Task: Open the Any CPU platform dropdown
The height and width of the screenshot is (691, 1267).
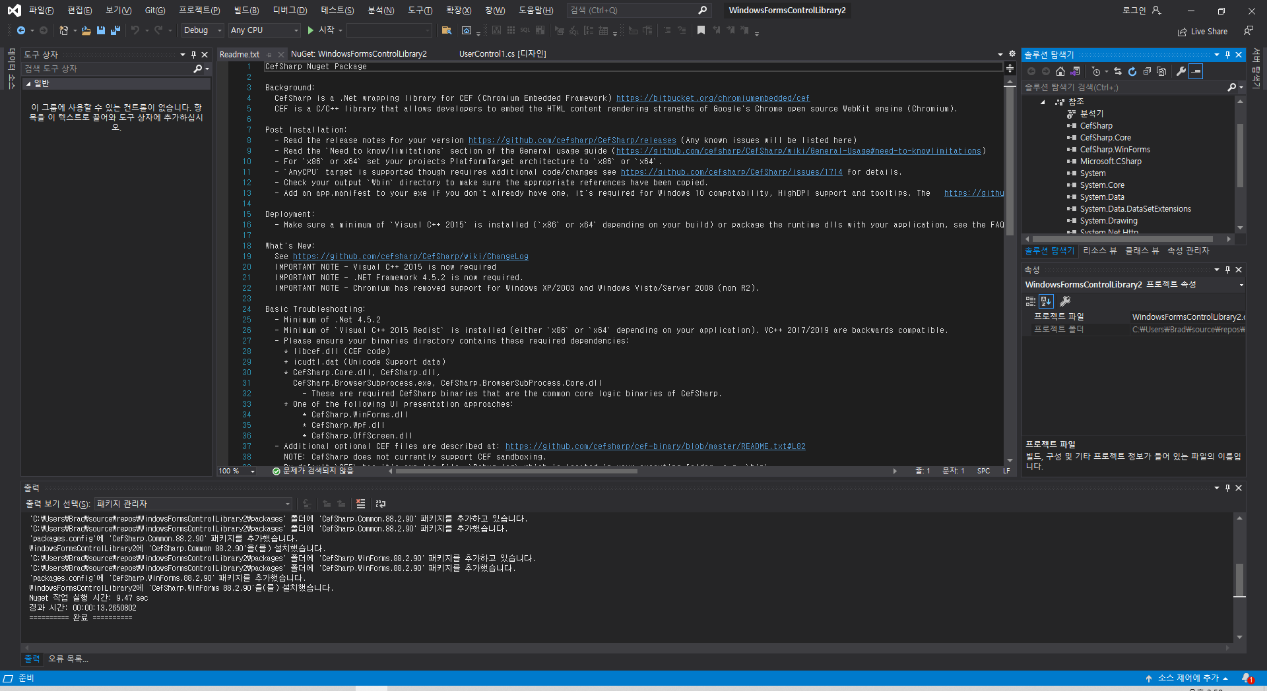Action: point(265,30)
